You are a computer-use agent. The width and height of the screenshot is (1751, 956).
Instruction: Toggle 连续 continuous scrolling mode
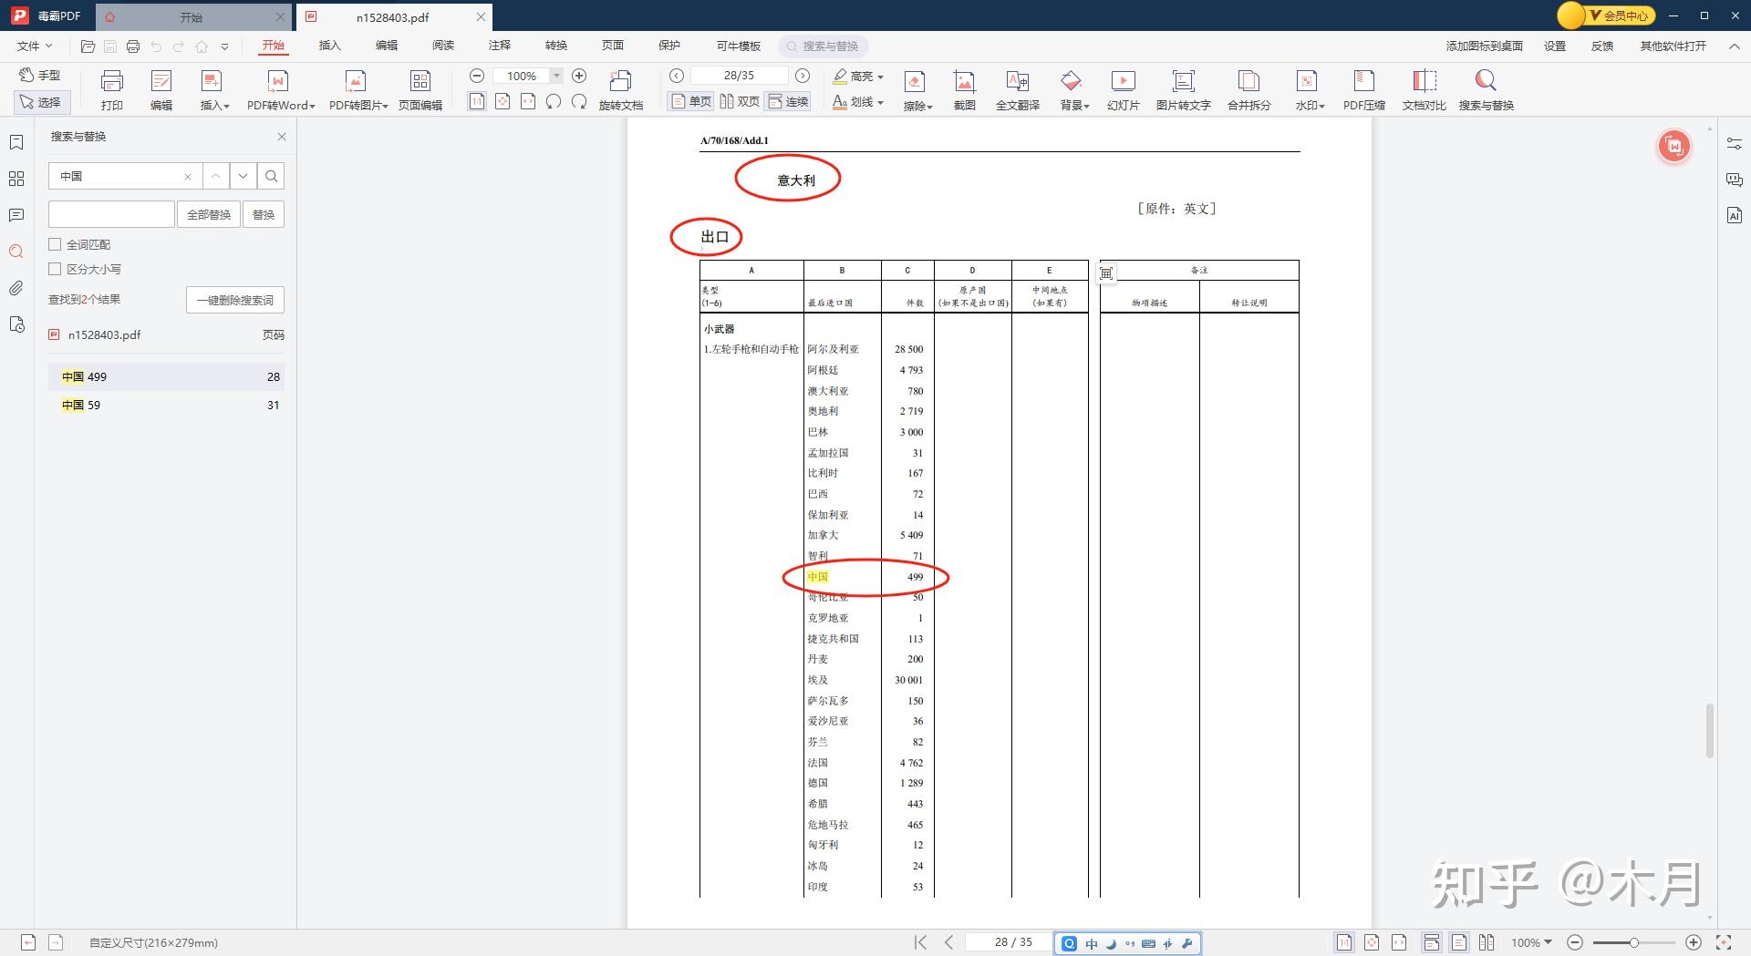(x=788, y=101)
